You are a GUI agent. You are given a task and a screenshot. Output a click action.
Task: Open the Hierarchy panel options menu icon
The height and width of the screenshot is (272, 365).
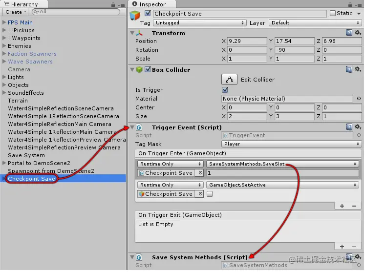pyautogui.click(x=121, y=5)
